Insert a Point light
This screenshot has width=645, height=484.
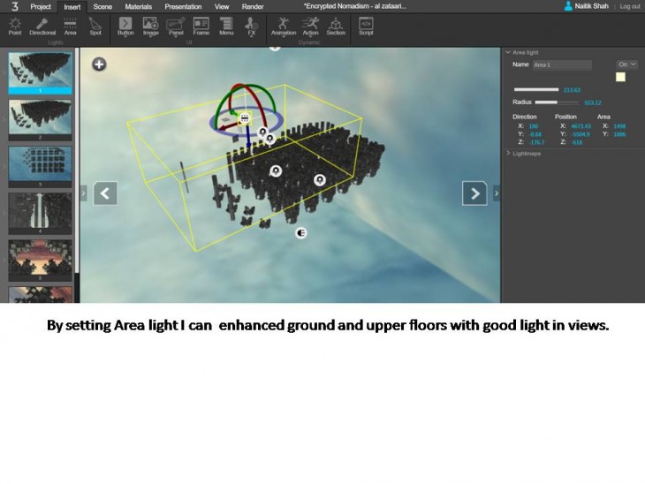point(15,26)
